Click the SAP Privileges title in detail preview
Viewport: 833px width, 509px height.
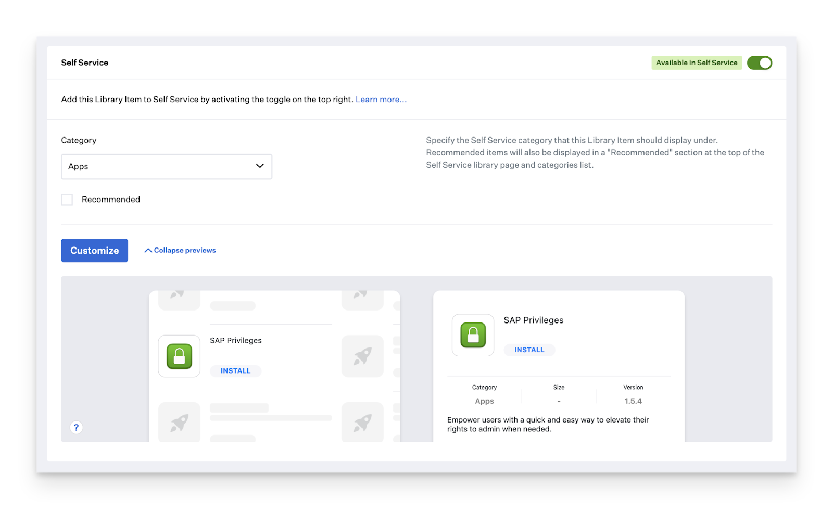[x=533, y=320]
